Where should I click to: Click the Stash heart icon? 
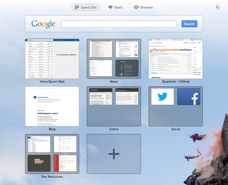coord(110,7)
